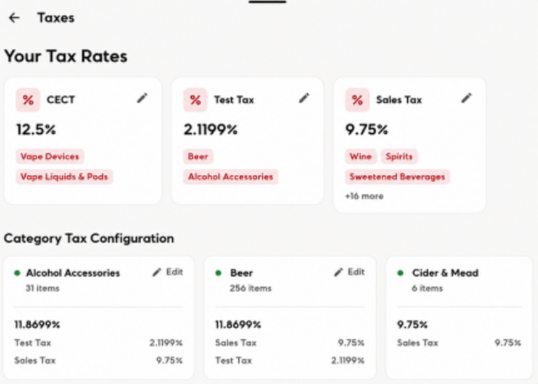Click the 12.5% rate on CECT card
Viewport: 538px width, 384px height.
point(36,130)
